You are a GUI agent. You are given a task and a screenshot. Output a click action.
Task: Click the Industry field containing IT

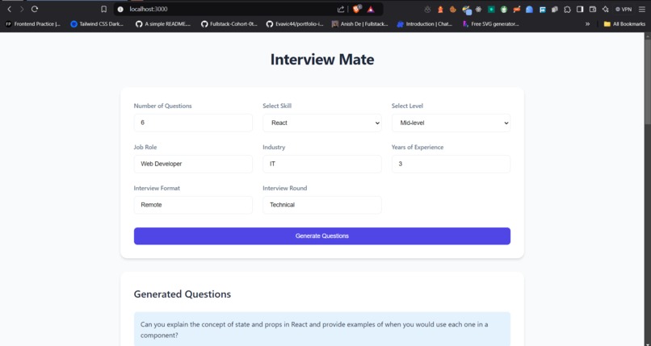[322, 164]
